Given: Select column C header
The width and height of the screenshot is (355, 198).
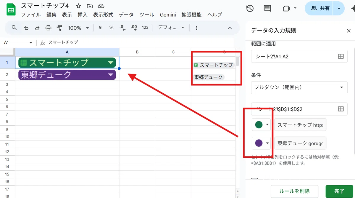Looking at the screenshot, I should click(173, 52).
